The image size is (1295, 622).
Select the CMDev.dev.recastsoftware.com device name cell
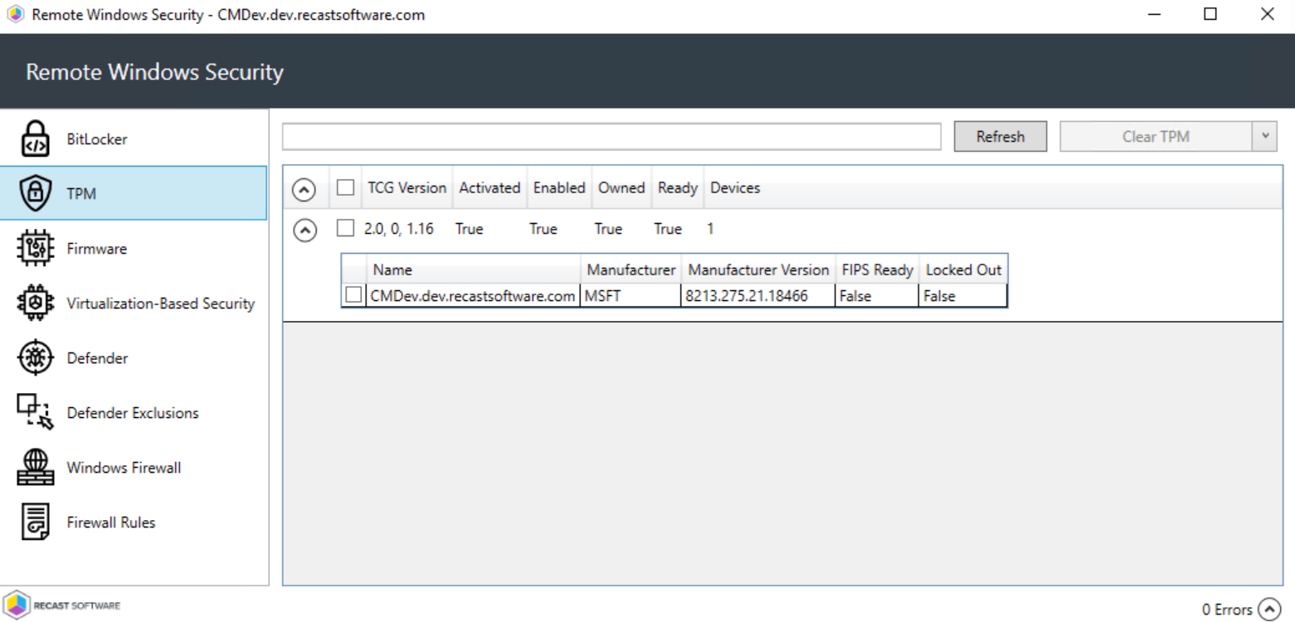tap(473, 296)
